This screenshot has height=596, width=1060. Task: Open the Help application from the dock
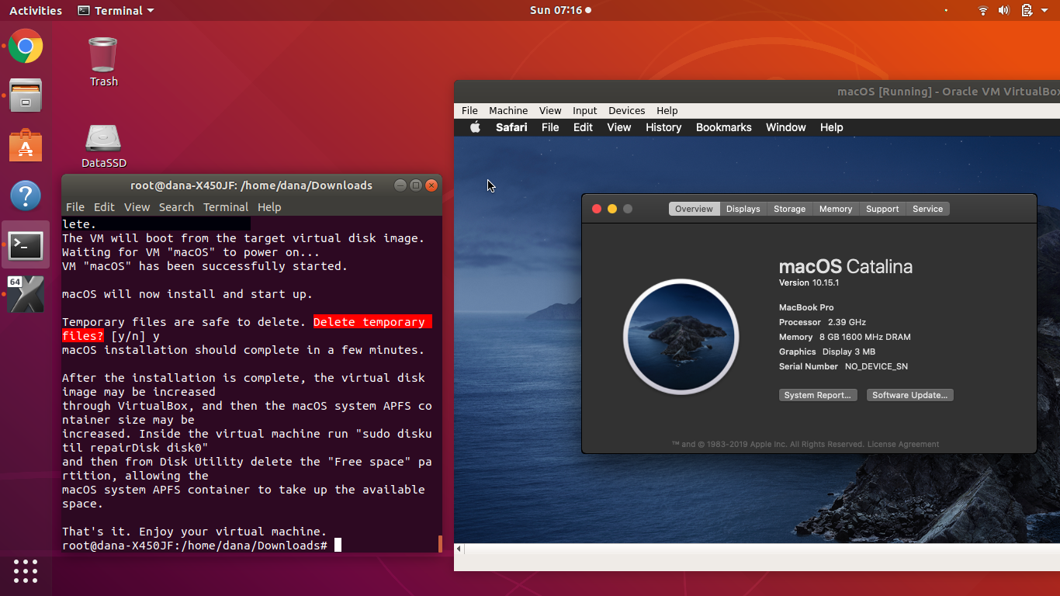26,196
